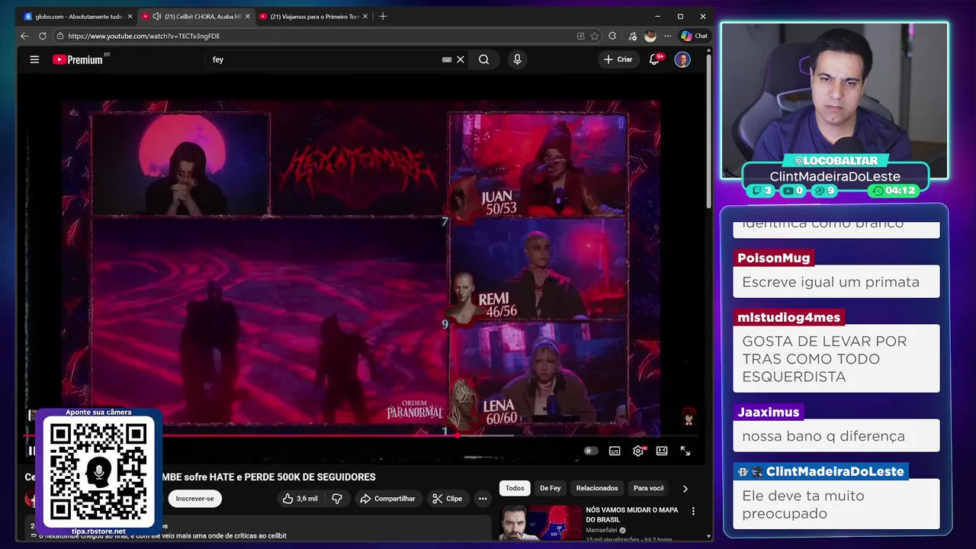Close the globo.com tab

pyautogui.click(x=130, y=16)
